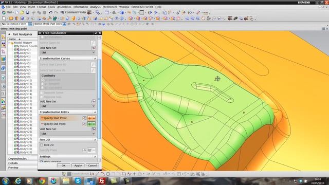329x185 pixels.
Task: Click the Open folder icon
Action: point(22,12)
